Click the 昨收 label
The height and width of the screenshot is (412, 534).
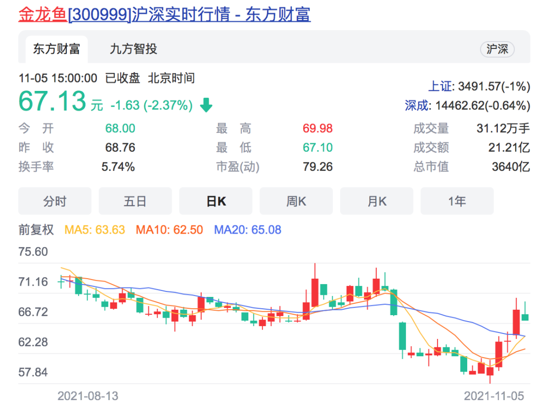pos(36,148)
